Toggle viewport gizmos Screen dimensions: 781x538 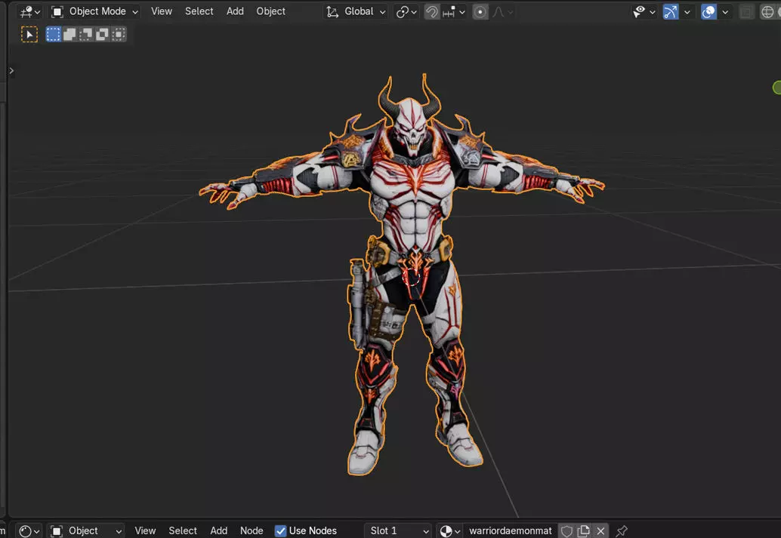pyautogui.click(x=671, y=12)
